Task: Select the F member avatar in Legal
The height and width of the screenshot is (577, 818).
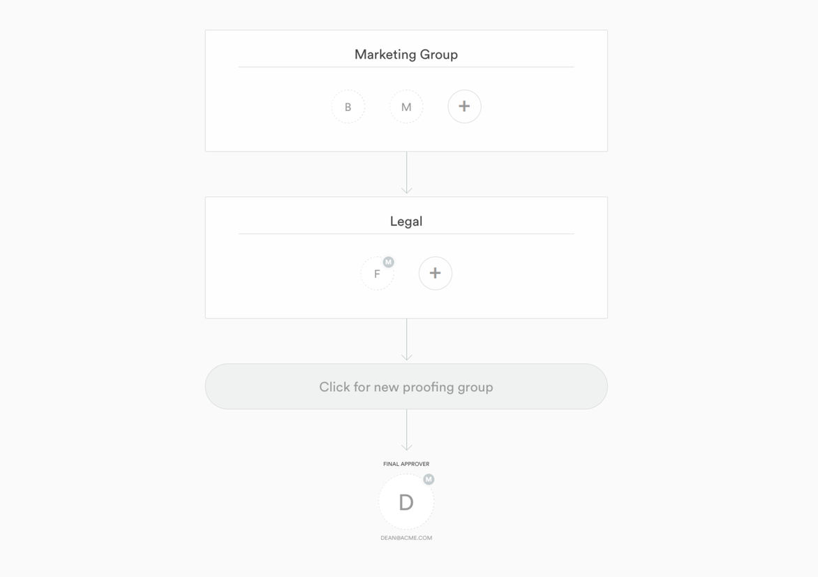Action: (x=377, y=274)
